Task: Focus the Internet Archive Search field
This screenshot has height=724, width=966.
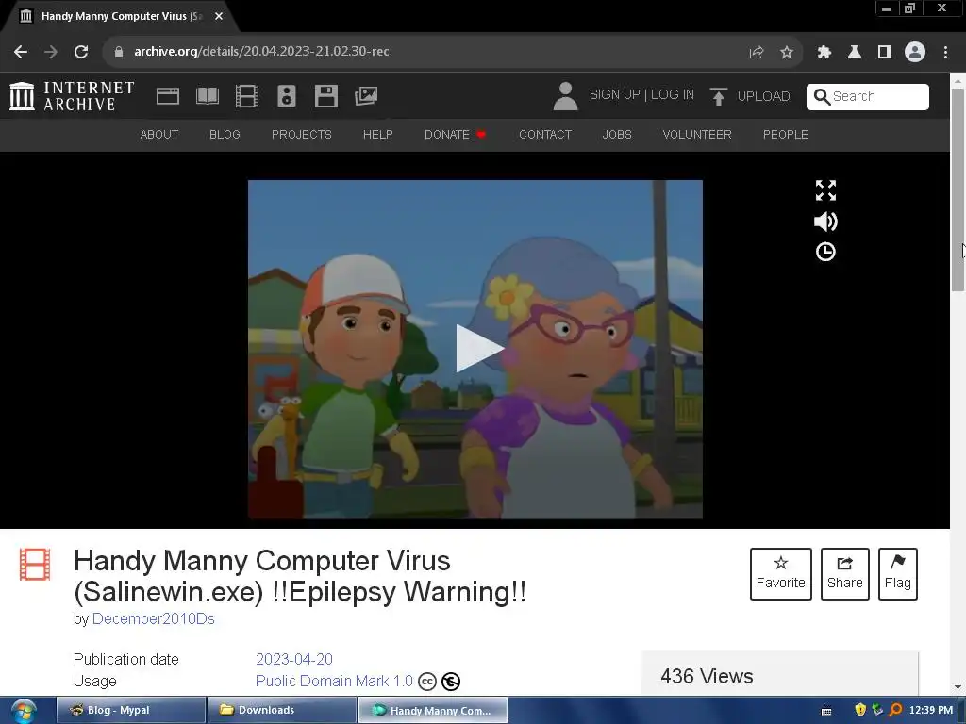Action: [868, 97]
